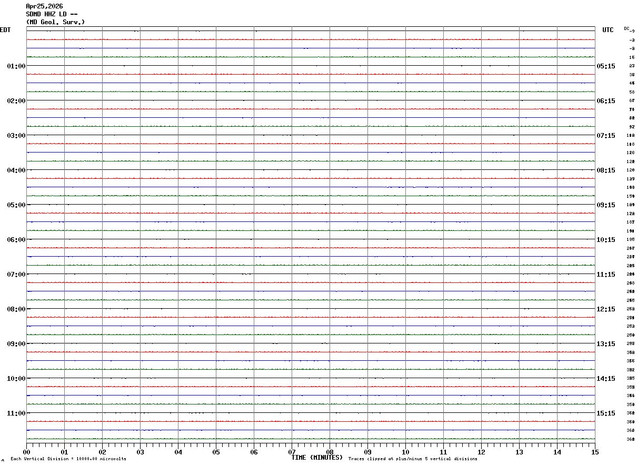Select the 01:00 EDT row label
Viewport: 637px width, 466px height.
[x=16, y=66]
